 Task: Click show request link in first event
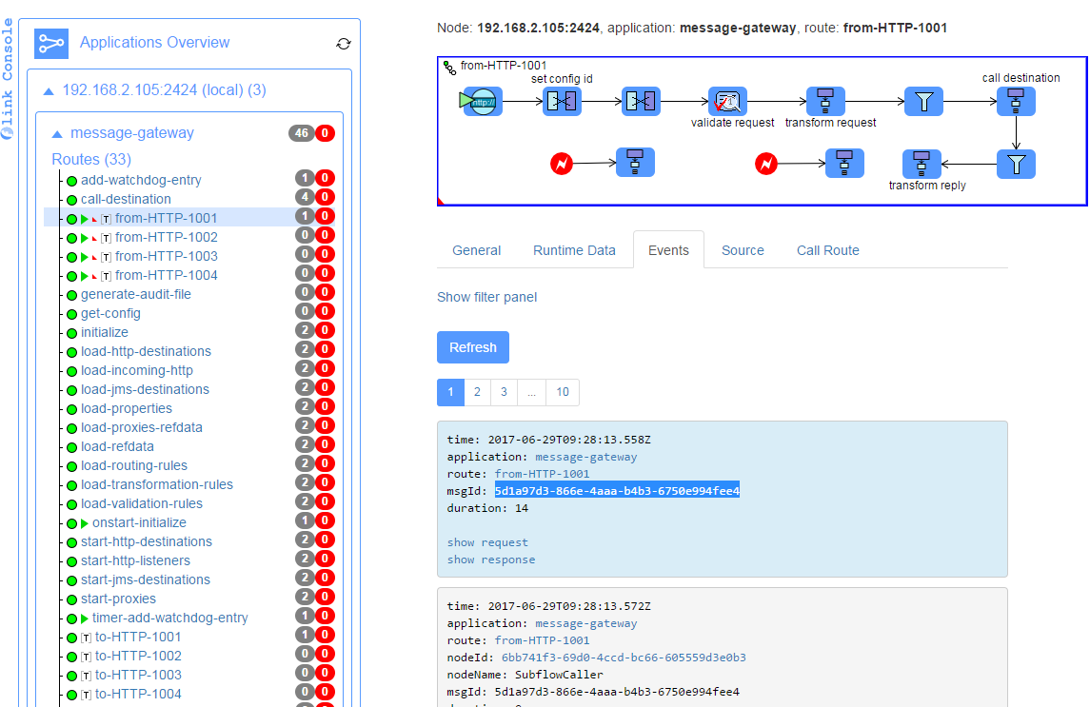point(487,542)
